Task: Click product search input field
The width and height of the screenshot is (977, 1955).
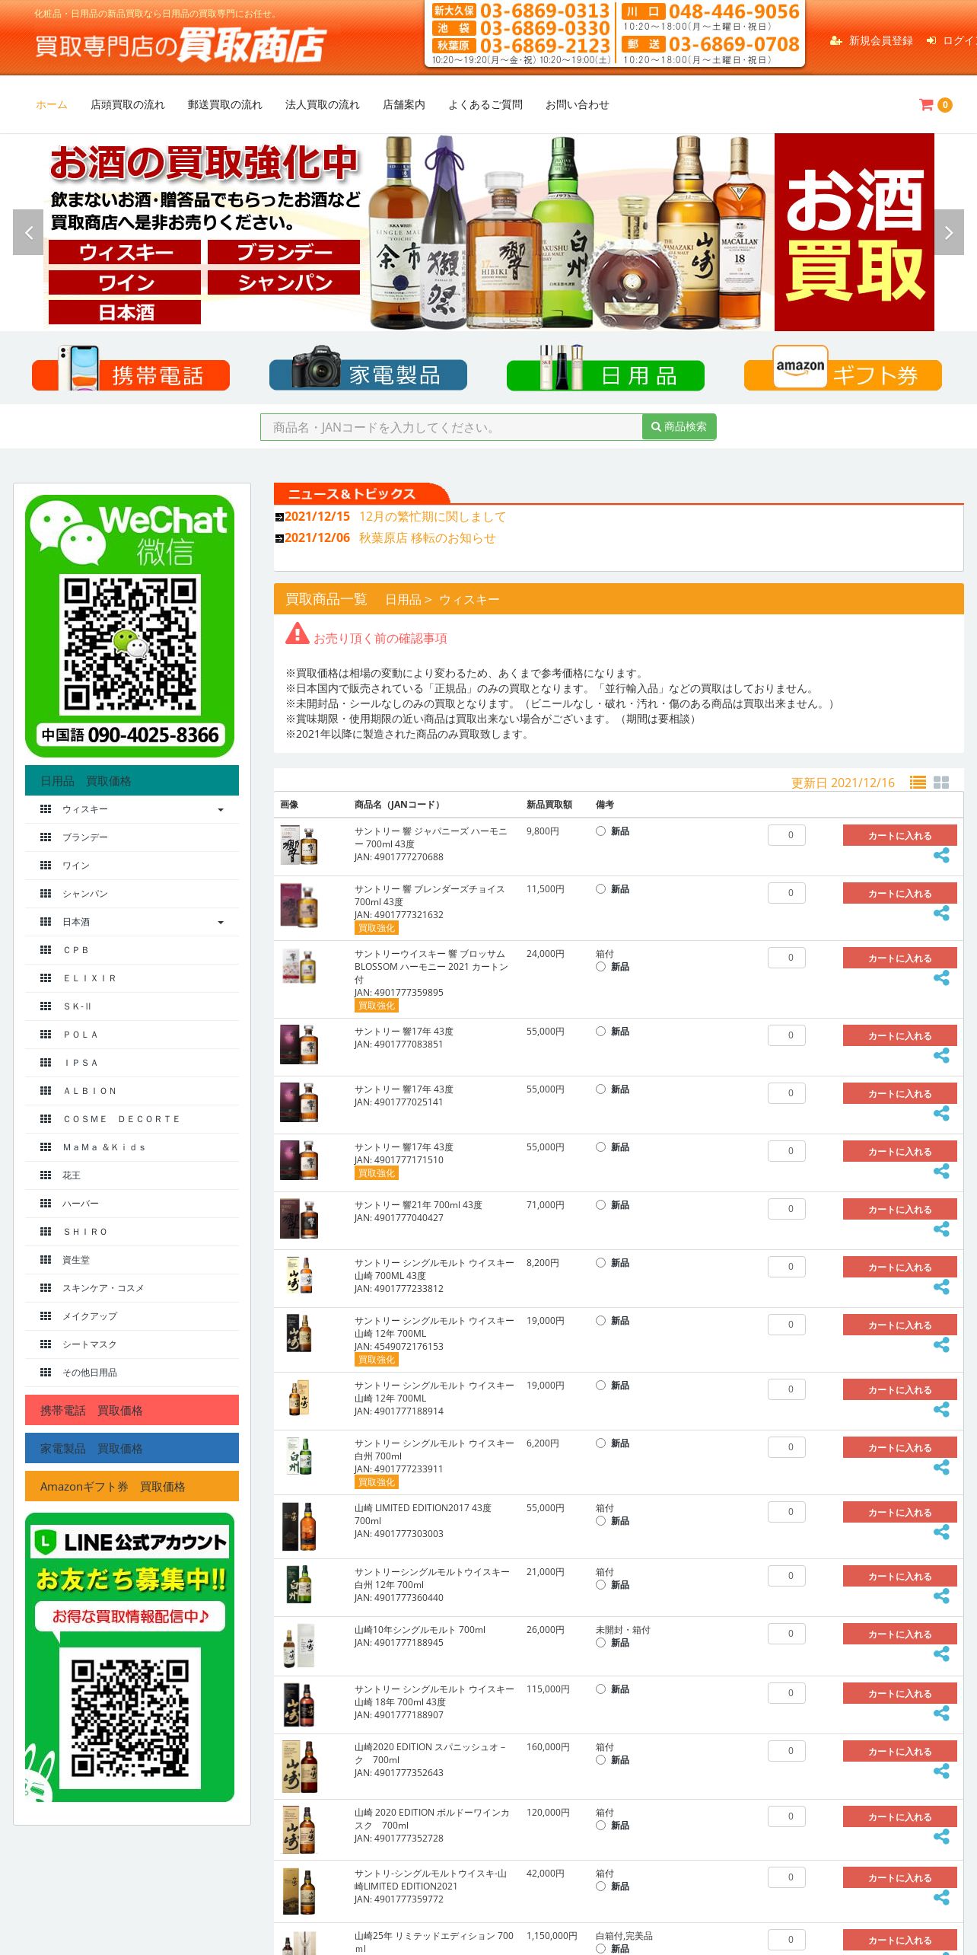Action: (x=452, y=427)
